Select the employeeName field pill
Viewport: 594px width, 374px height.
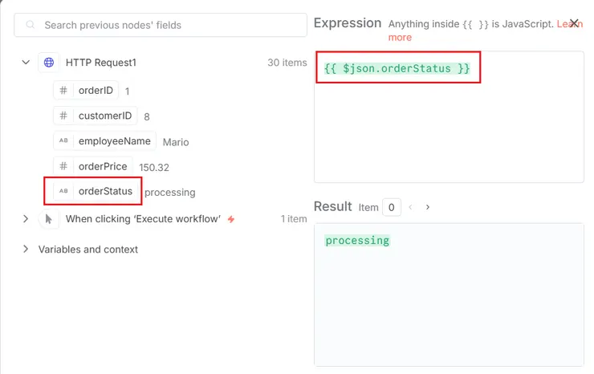click(114, 141)
